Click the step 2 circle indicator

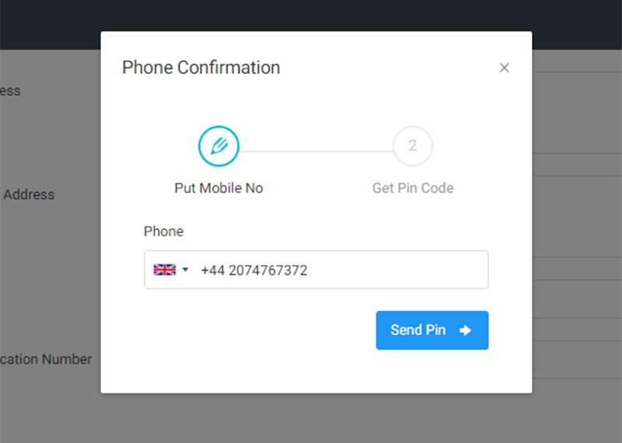click(x=412, y=145)
